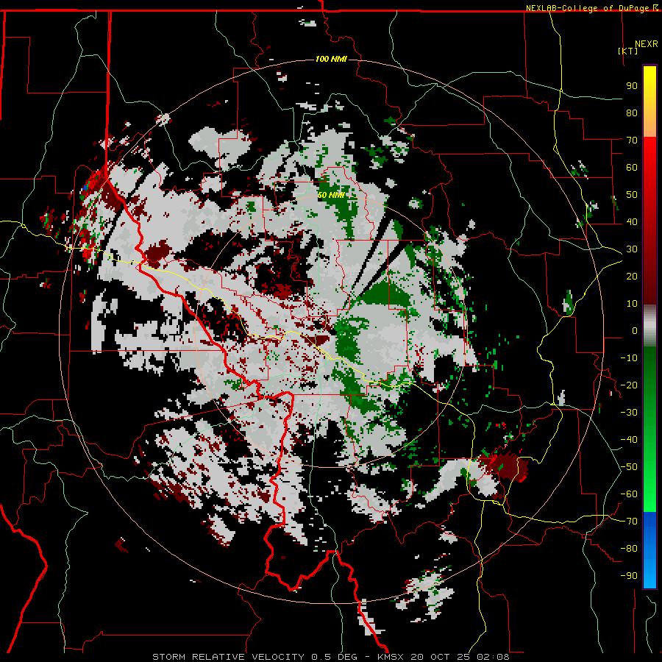Click the gray zero band of color bar

click(649, 326)
